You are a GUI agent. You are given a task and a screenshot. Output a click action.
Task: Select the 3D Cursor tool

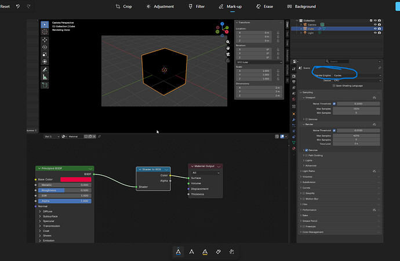coord(45,32)
